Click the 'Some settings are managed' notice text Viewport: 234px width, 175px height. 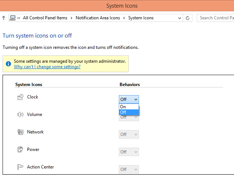[x=70, y=61]
